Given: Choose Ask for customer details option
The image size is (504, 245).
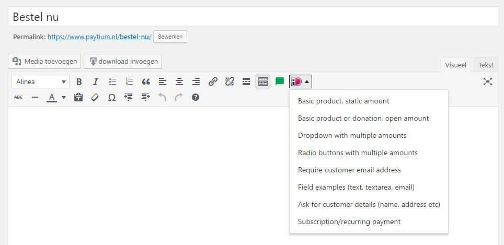Looking at the screenshot, I should 369,205.
